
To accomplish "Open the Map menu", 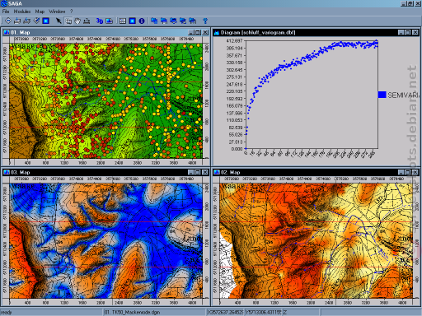I will [x=40, y=12].
